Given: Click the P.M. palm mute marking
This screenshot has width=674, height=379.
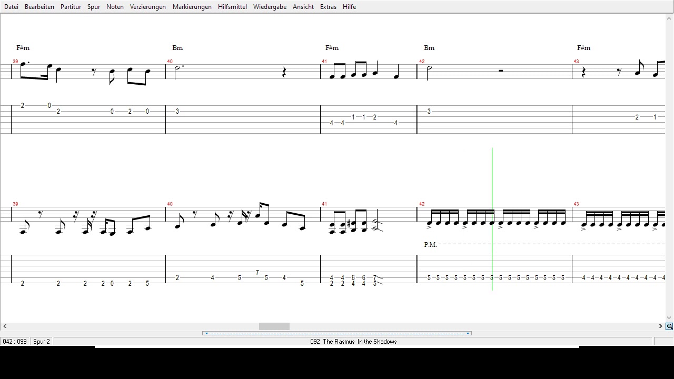Looking at the screenshot, I should (430, 245).
